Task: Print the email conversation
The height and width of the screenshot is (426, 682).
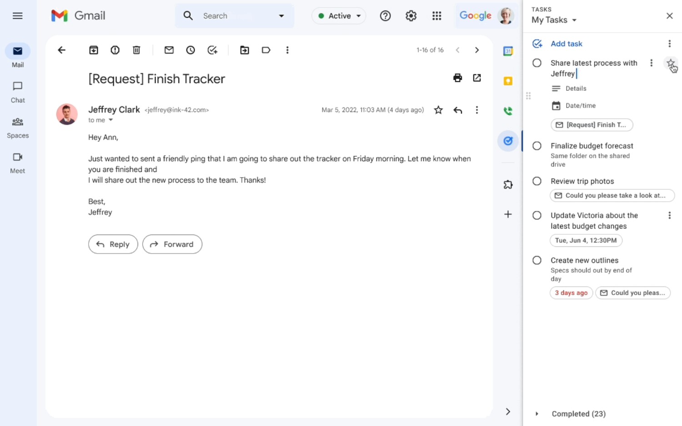Action: tap(457, 78)
